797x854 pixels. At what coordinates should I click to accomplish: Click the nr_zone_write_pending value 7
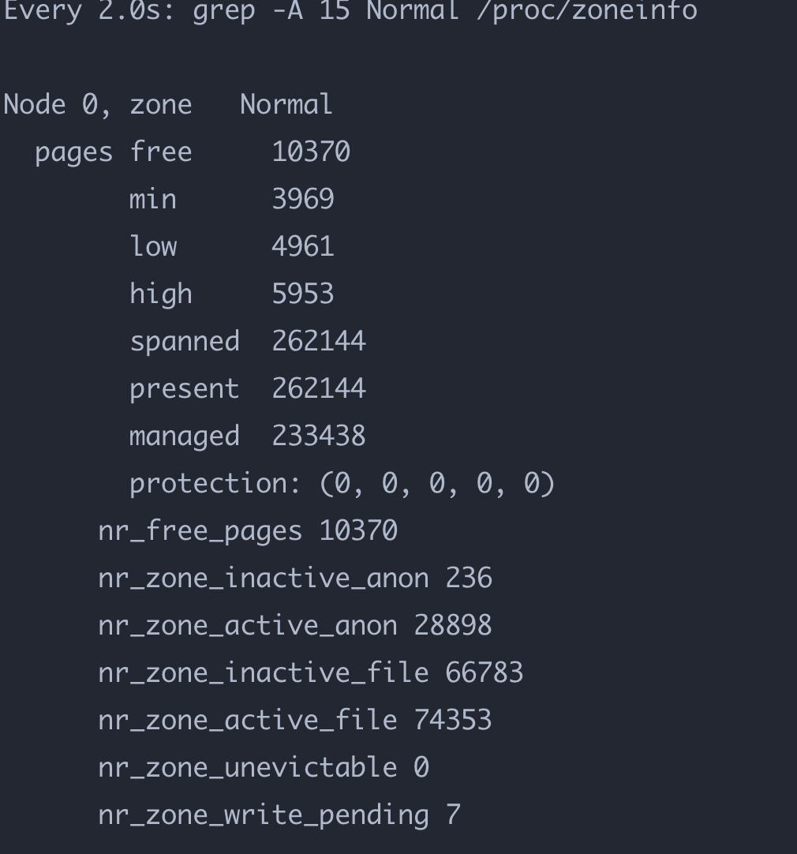pos(453,815)
